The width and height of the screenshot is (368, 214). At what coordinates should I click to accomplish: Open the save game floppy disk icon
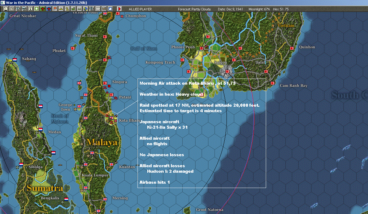click(6, 9)
